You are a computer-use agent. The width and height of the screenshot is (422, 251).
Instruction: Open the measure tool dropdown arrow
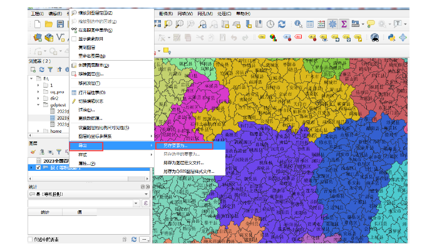click(x=363, y=24)
